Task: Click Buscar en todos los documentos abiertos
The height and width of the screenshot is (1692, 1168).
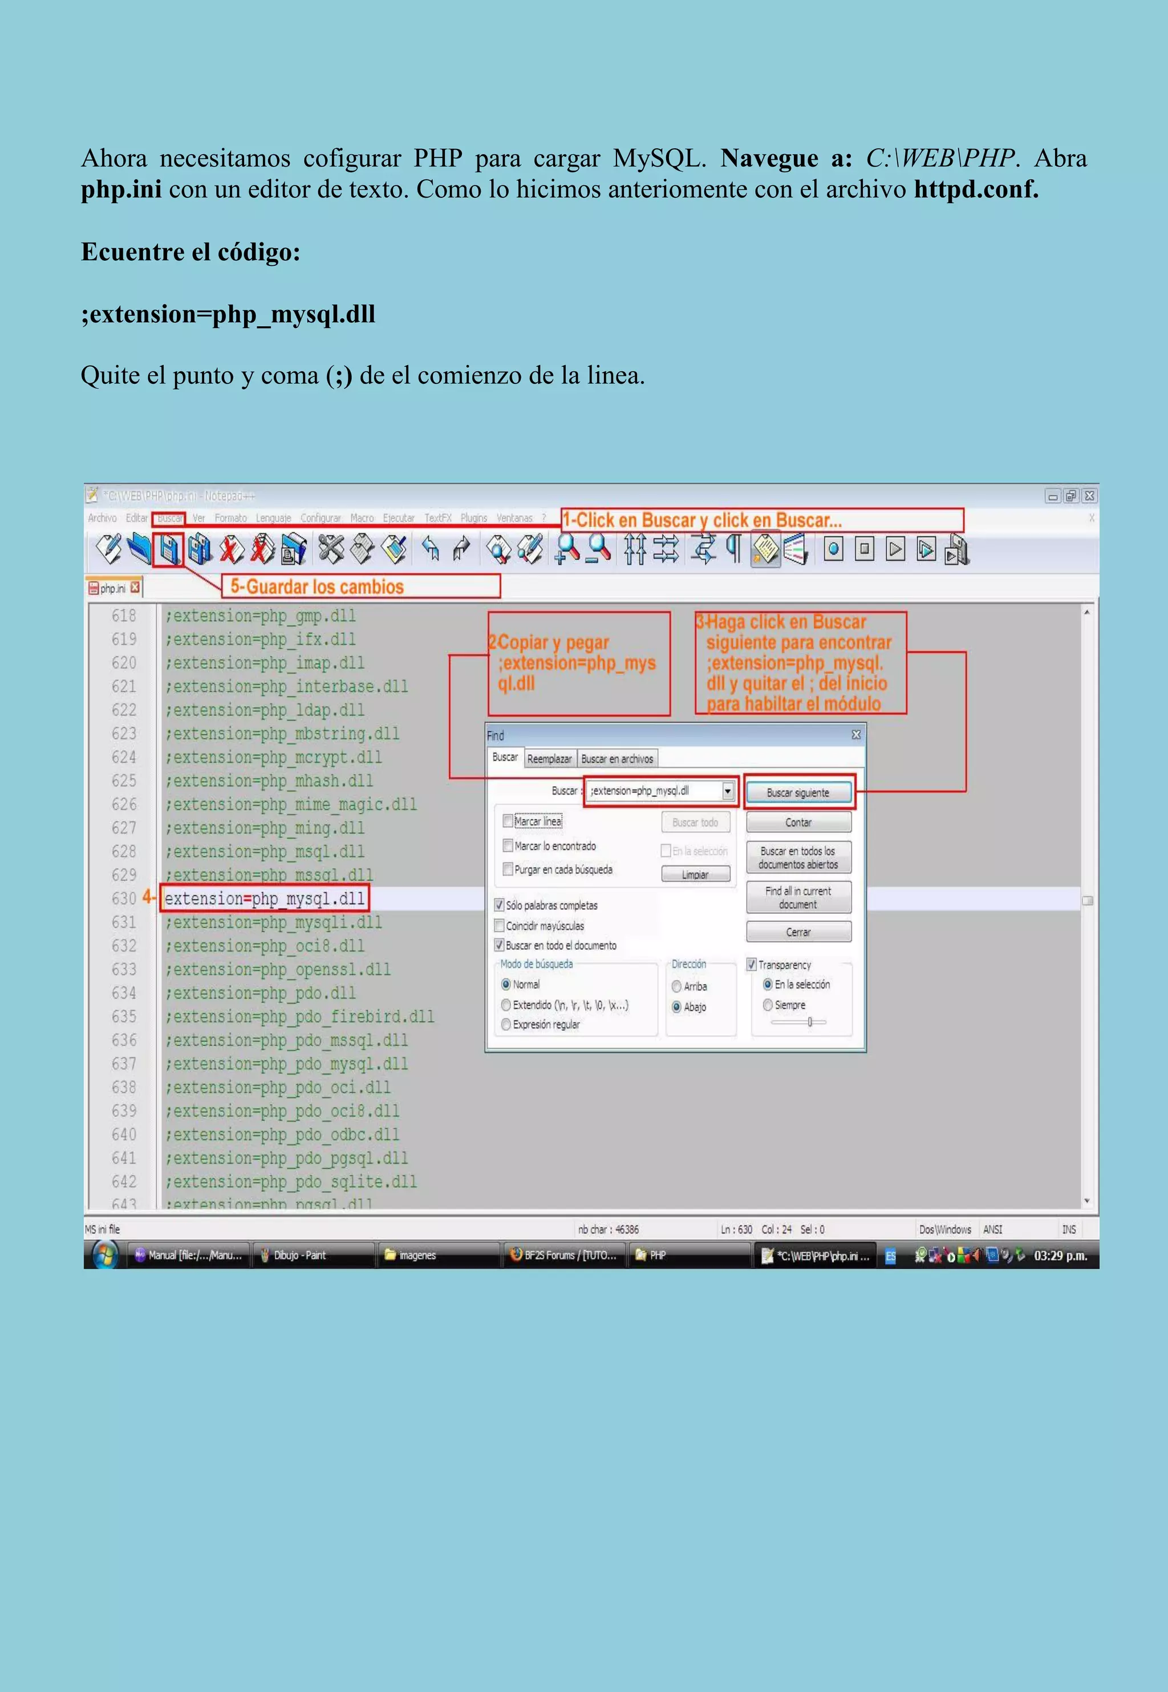Action: (x=798, y=858)
